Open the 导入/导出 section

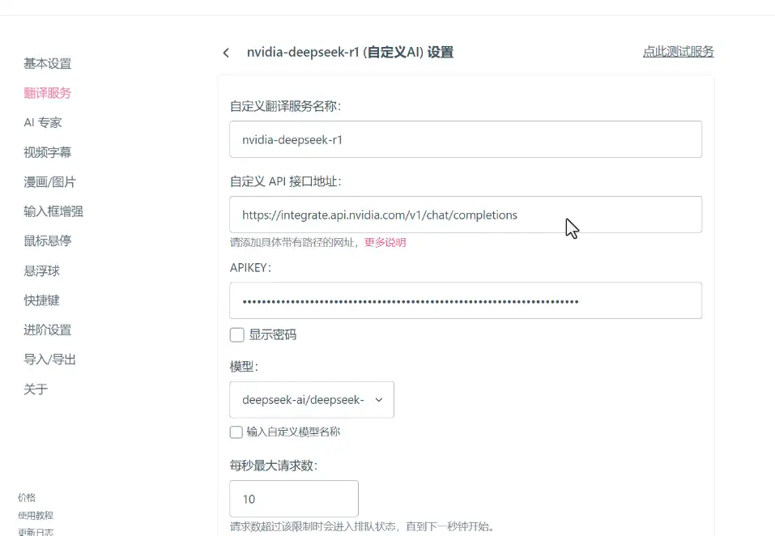[x=49, y=359]
